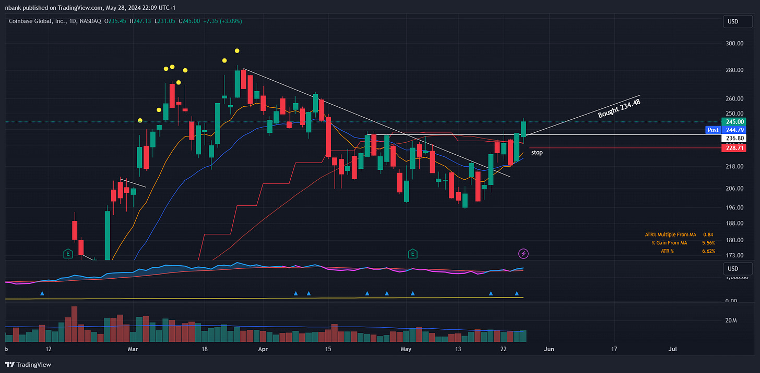The width and height of the screenshot is (760, 373).
Task: Click the 5.56% indicator value
Action: coord(708,243)
